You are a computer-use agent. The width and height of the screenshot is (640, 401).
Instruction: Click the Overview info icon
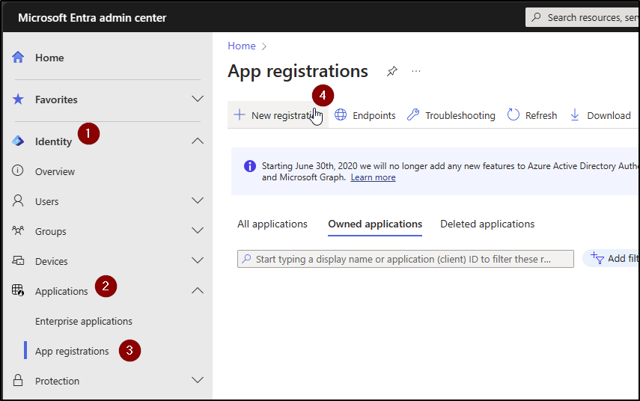(17, 171)
